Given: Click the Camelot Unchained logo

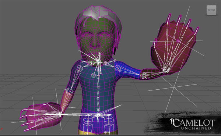Looking at the screenshot, I should coord(192,124).
